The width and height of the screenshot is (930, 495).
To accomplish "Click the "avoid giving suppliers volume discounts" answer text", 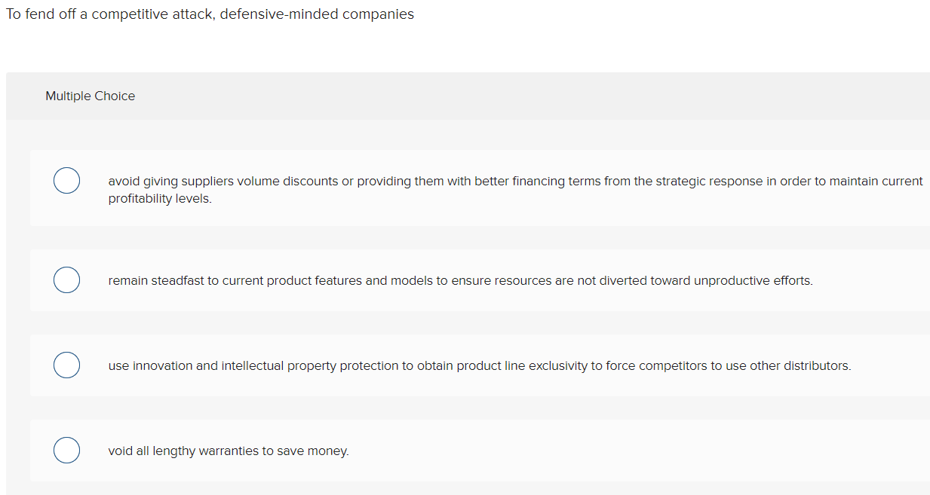I will coord(302,182).
